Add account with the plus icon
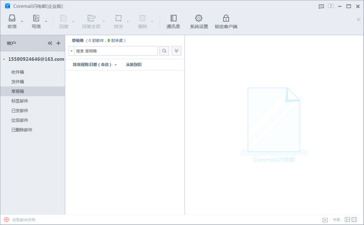The image size is (364, 225). (x=58, y=43)
